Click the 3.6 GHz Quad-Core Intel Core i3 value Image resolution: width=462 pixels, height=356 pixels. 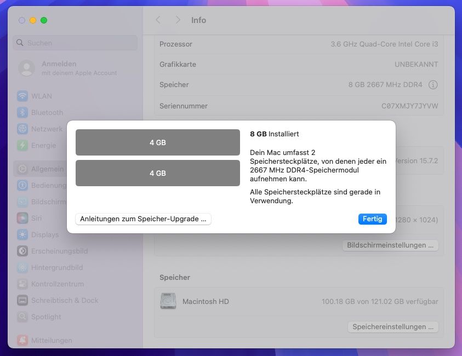tap(384, 44)
